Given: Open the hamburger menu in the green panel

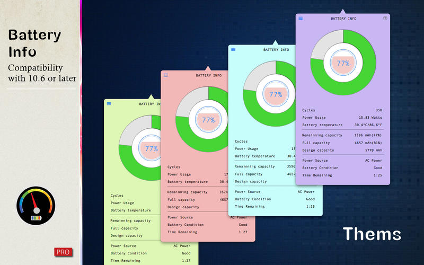Looking at the screenshot, I should click(109, 103).
